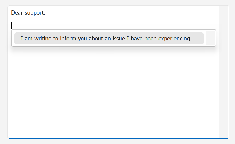
Task: Click the ellipsis ending the suggestion text
Action: coord(194,39)
